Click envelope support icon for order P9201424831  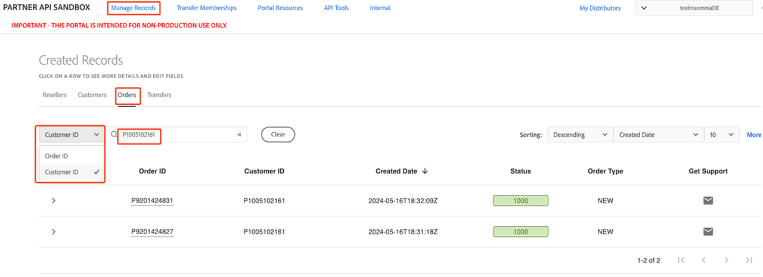708,201
